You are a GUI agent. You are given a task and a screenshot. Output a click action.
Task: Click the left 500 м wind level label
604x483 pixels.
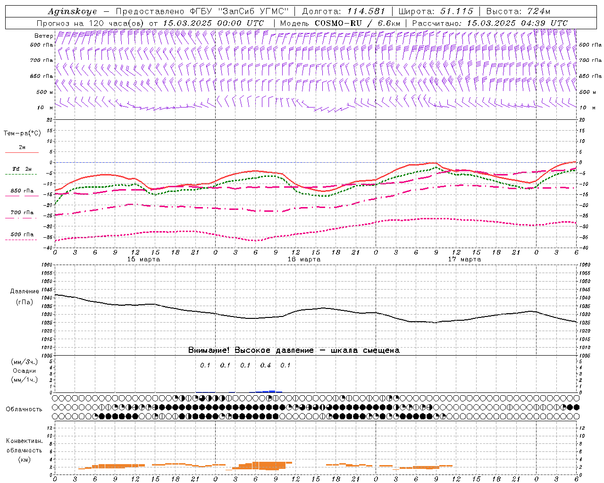[45, 92]
